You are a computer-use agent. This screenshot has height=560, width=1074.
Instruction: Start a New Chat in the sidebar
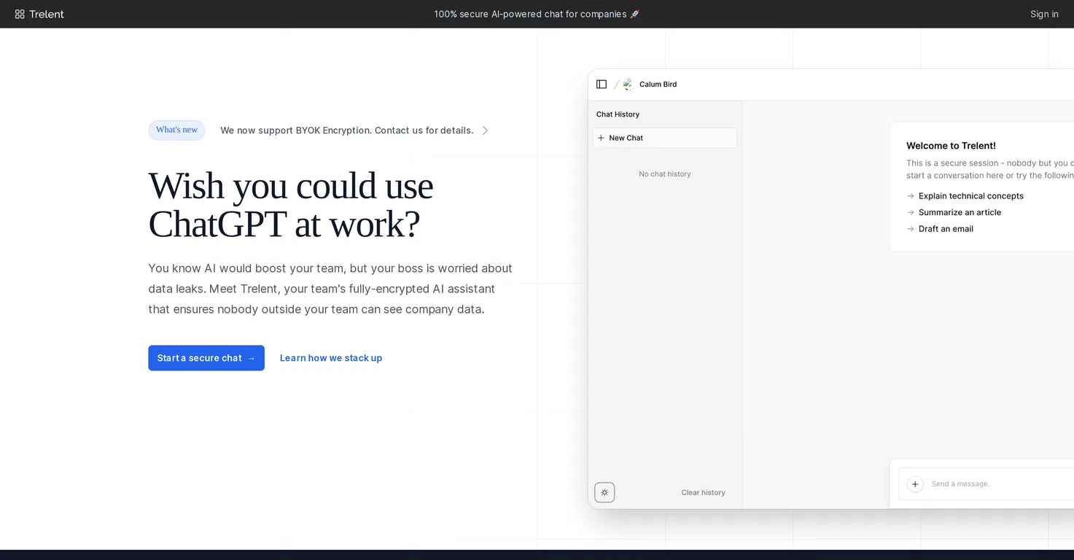[x=665, y=138]
